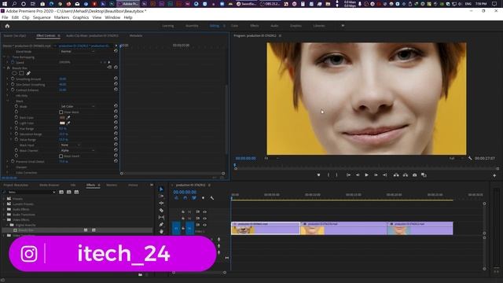Collapse the Beauty Box effect section
Screen dimensions: 503x283
tap(4, 68)
